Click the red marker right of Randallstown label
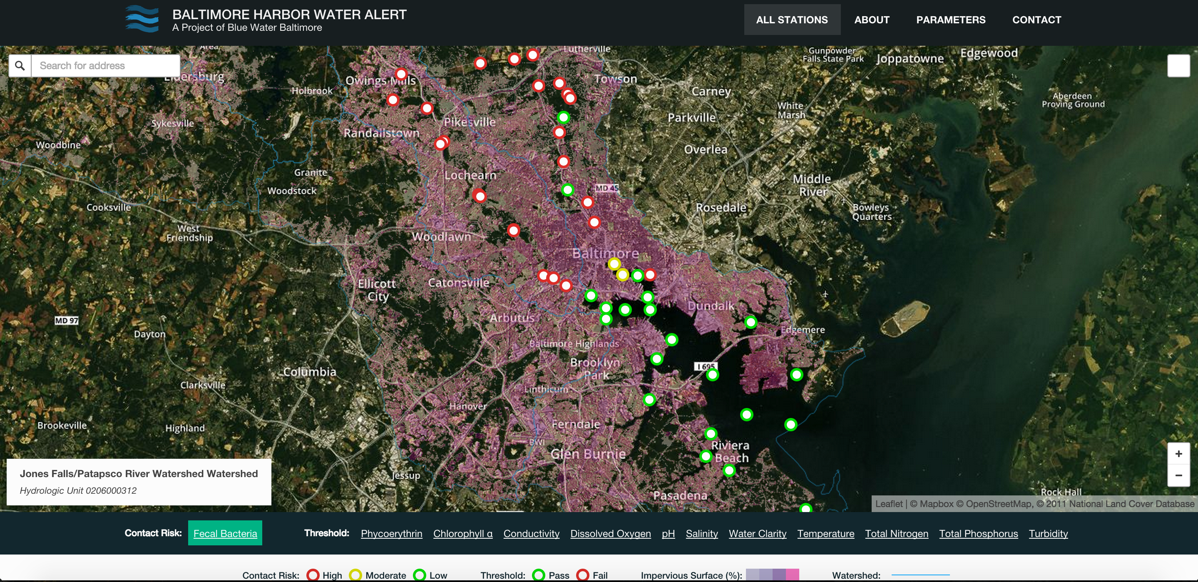 coord(440,144)
